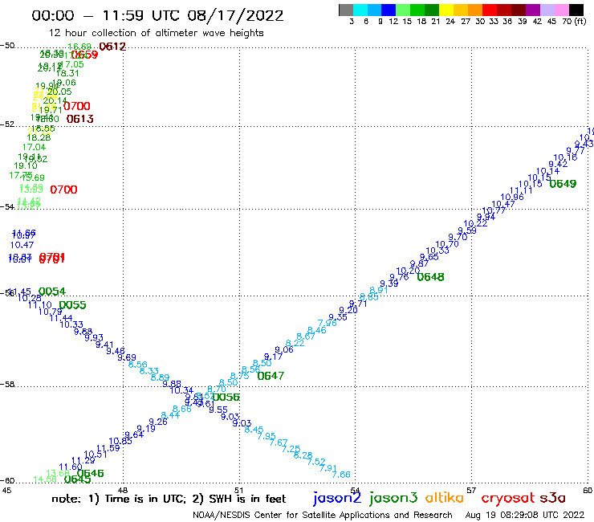The width and height of the screenshot is (594, 522).
Task: Click the gray 3 ft legend swatch
Action: 346,10
